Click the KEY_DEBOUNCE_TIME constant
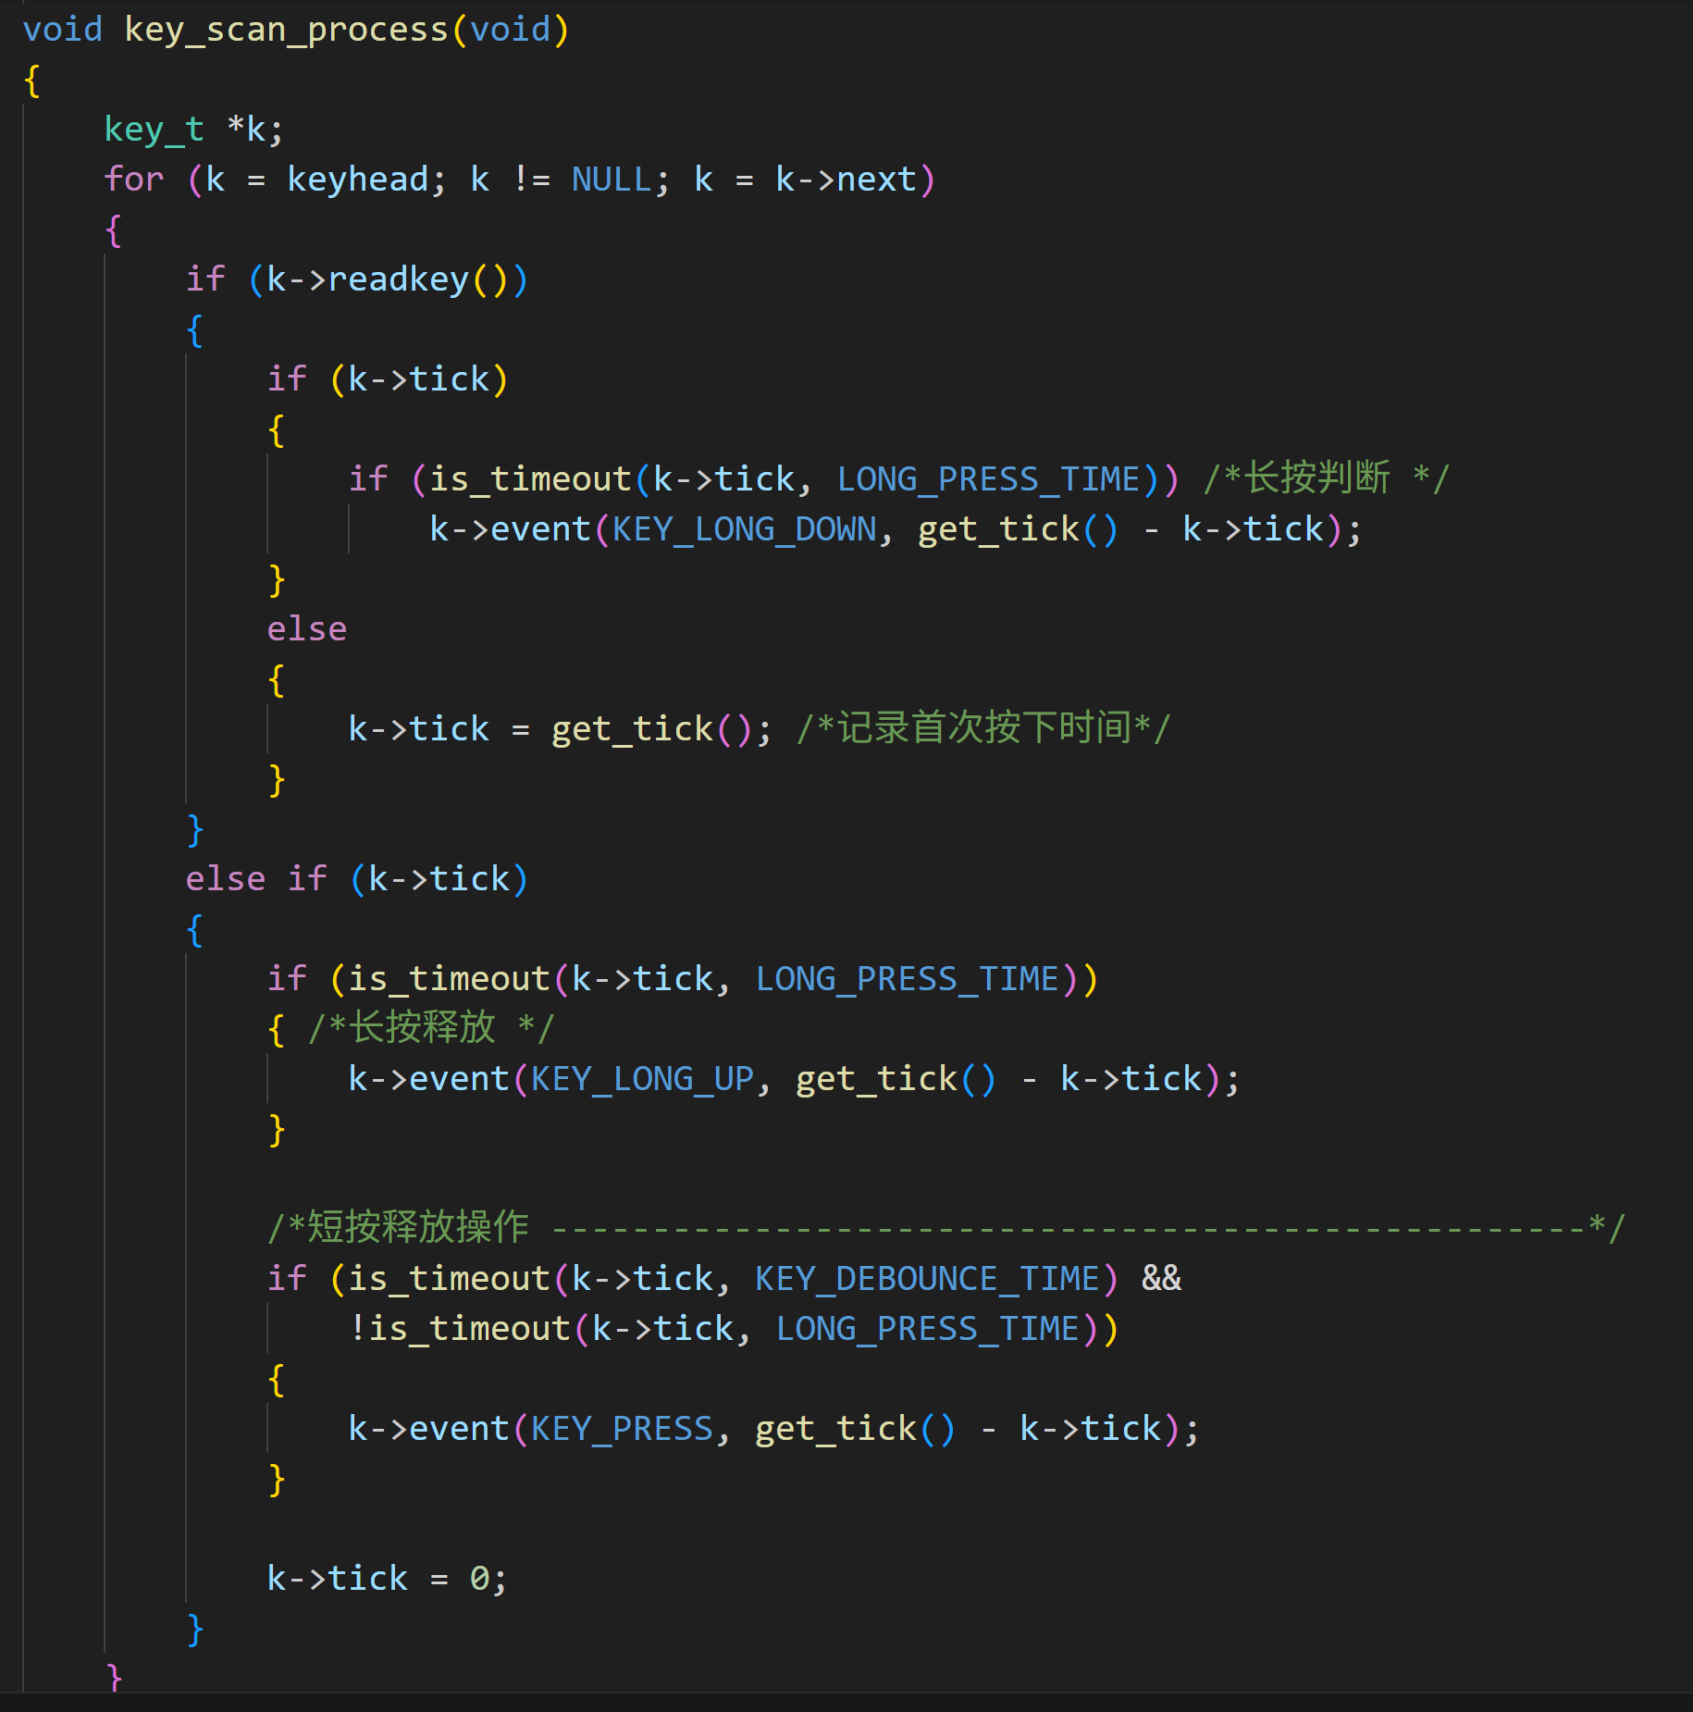1693x1712 pixels. (x=927, y=1279)
